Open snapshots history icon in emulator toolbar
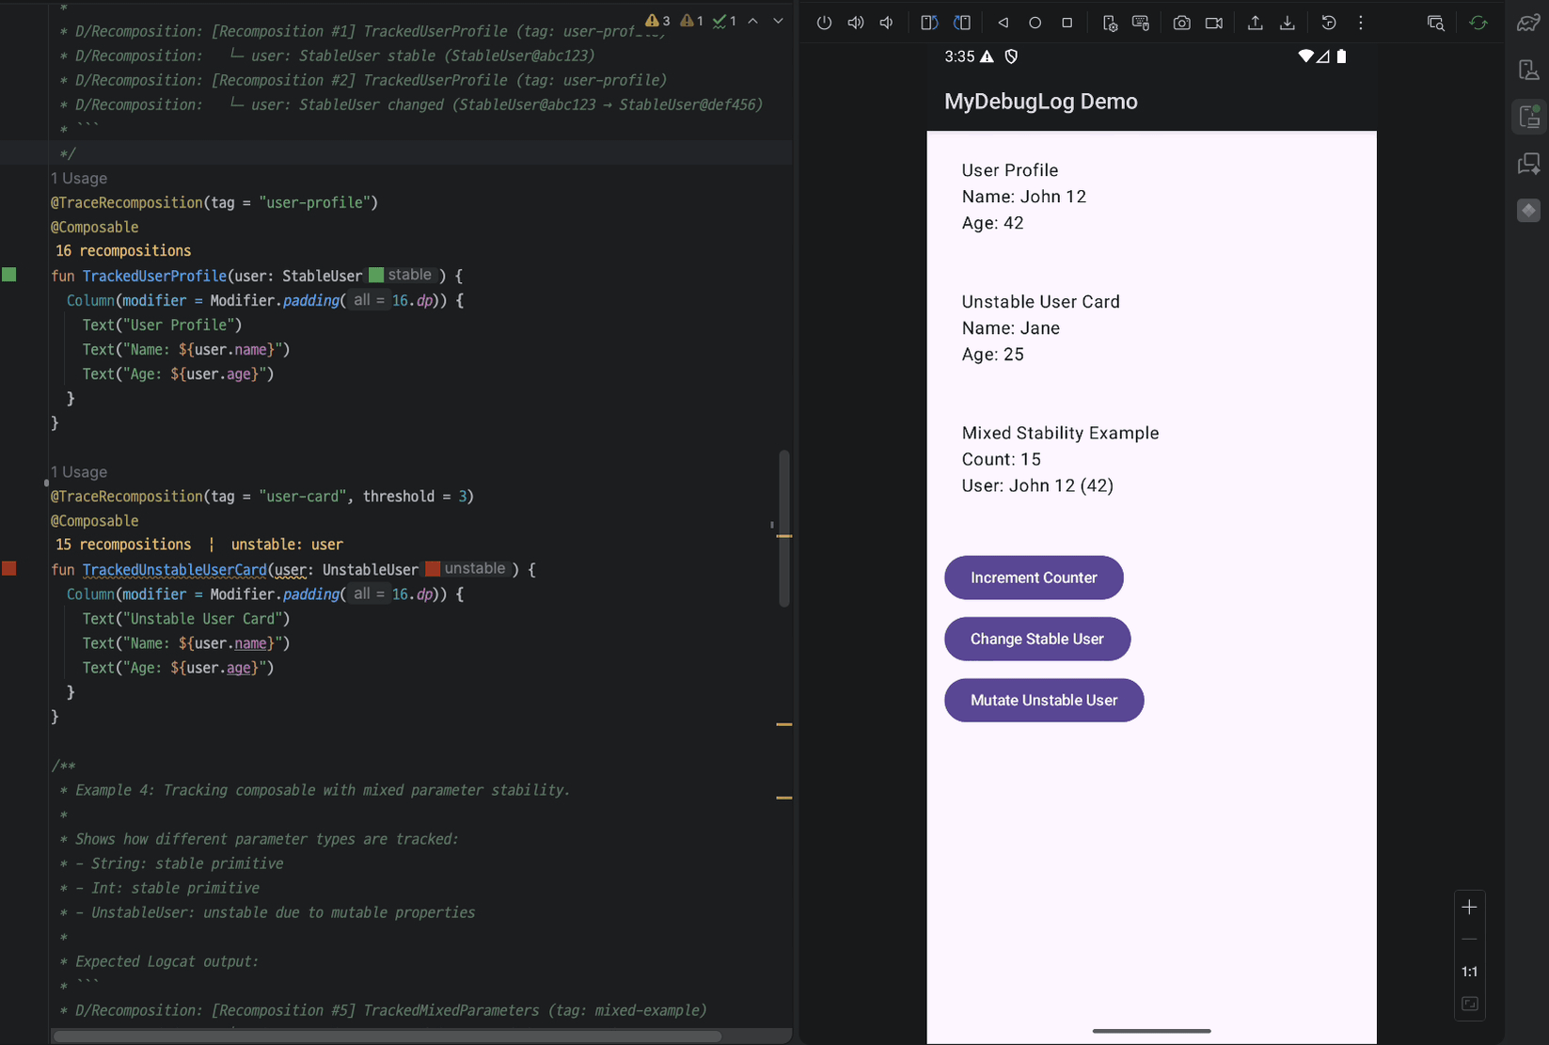The image size is (1549, 1045). tap(1329, 23)
